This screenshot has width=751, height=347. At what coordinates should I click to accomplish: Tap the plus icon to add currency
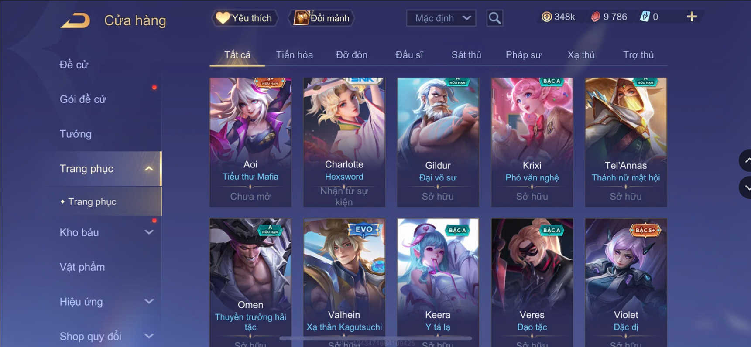pyautogui.click(x=692, y=17)
